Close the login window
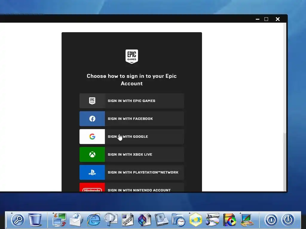This screenshot has height=229, width=306. 278,19
